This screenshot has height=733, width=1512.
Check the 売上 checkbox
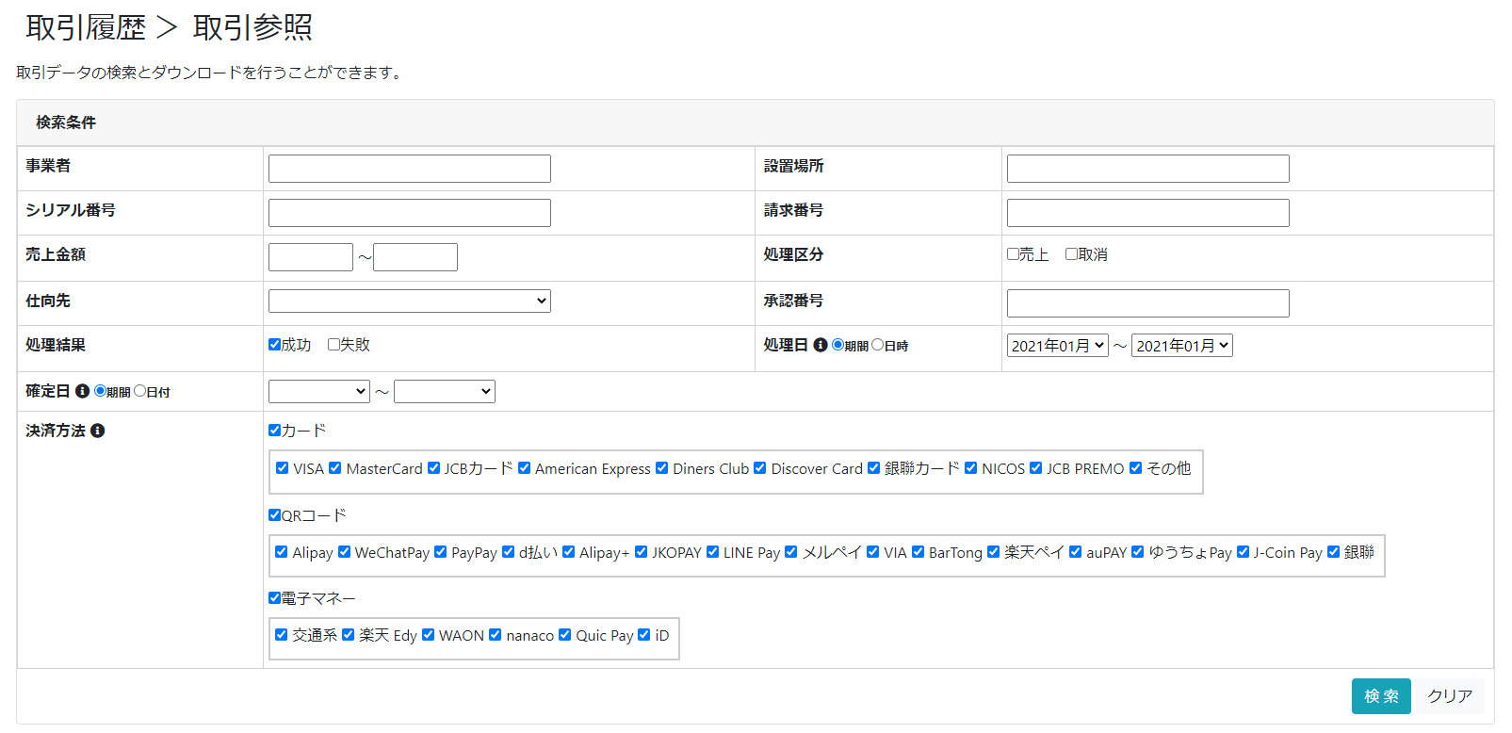point(1013,254)
